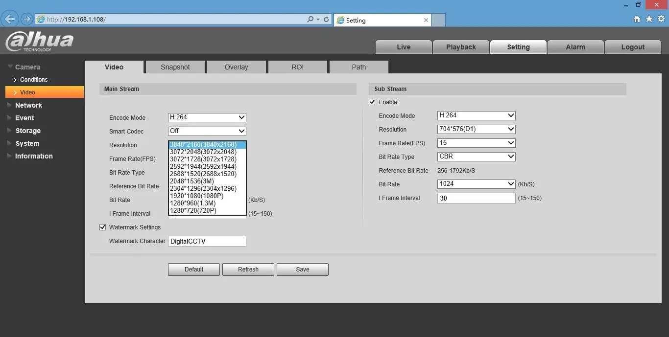Open browser Tools gear icon
Screen dimensions: 669x337
(x=661, y=19)
